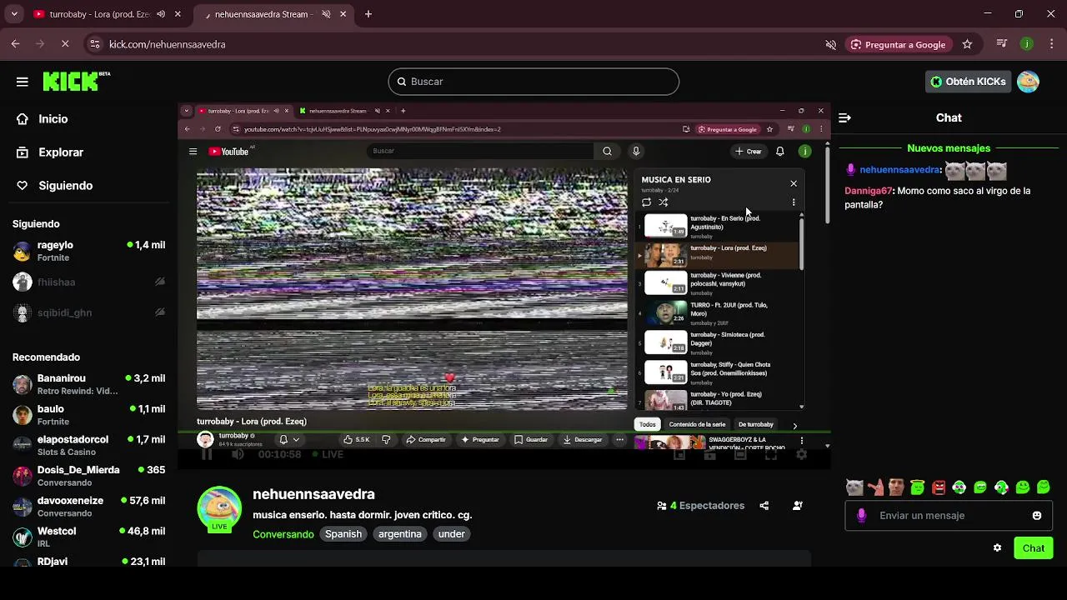Screen dimensions: 1067x600
Task: Insert the green halo angel emote
Action: tap(918, 487)
